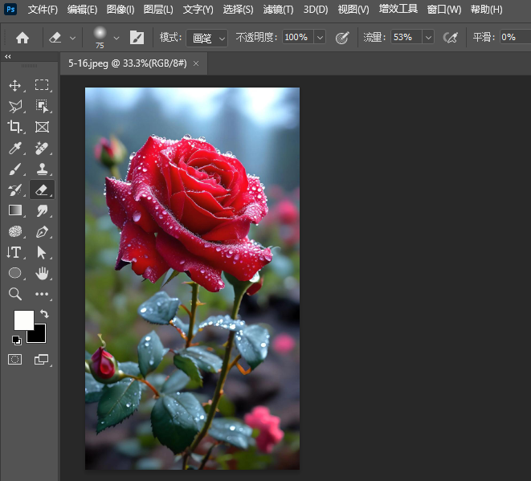The height and width of the screenshot is (481, 531).
Task: Select the Path Selection tool
Action: [41, 252]
